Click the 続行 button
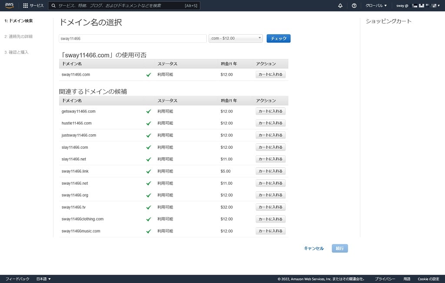 coord(340,248)
